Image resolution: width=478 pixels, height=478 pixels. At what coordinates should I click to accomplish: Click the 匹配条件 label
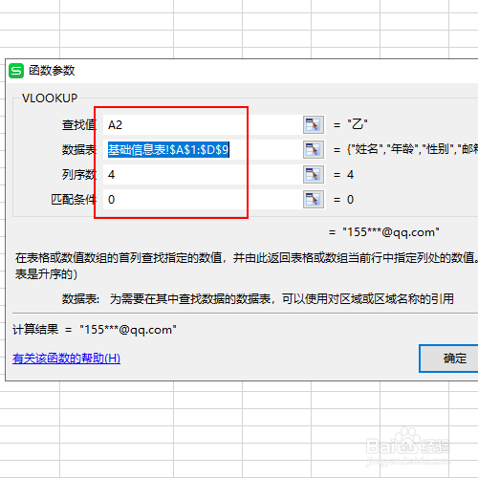point(74,199)
